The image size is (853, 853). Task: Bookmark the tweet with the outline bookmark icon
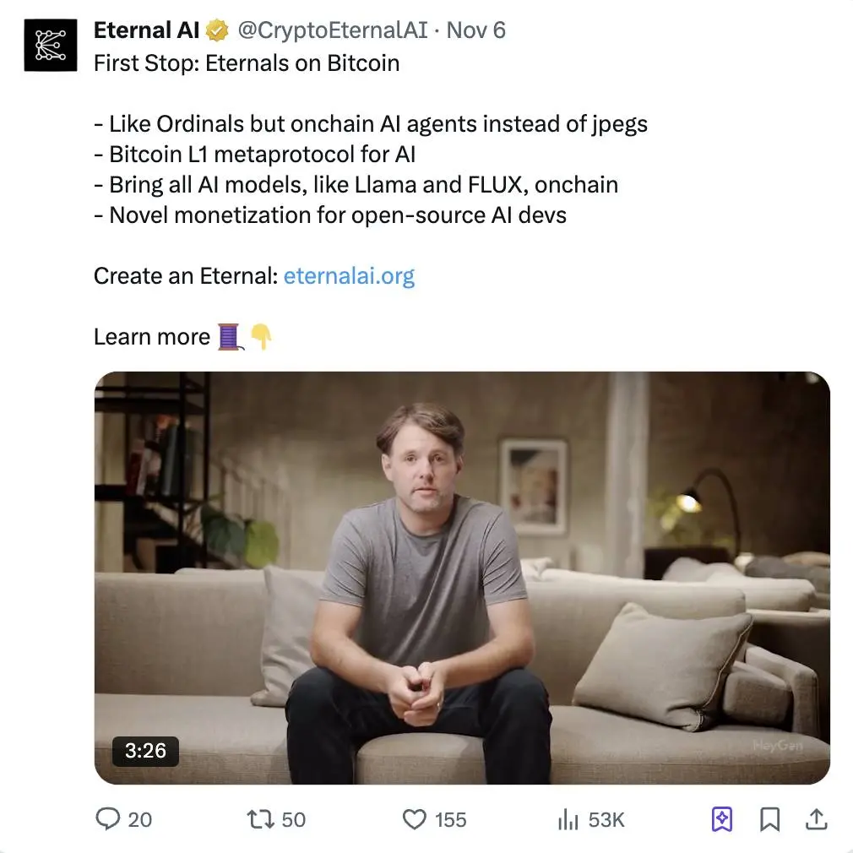769,819
